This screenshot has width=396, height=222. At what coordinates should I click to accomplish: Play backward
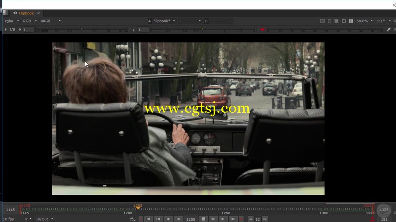pos(178,219)
